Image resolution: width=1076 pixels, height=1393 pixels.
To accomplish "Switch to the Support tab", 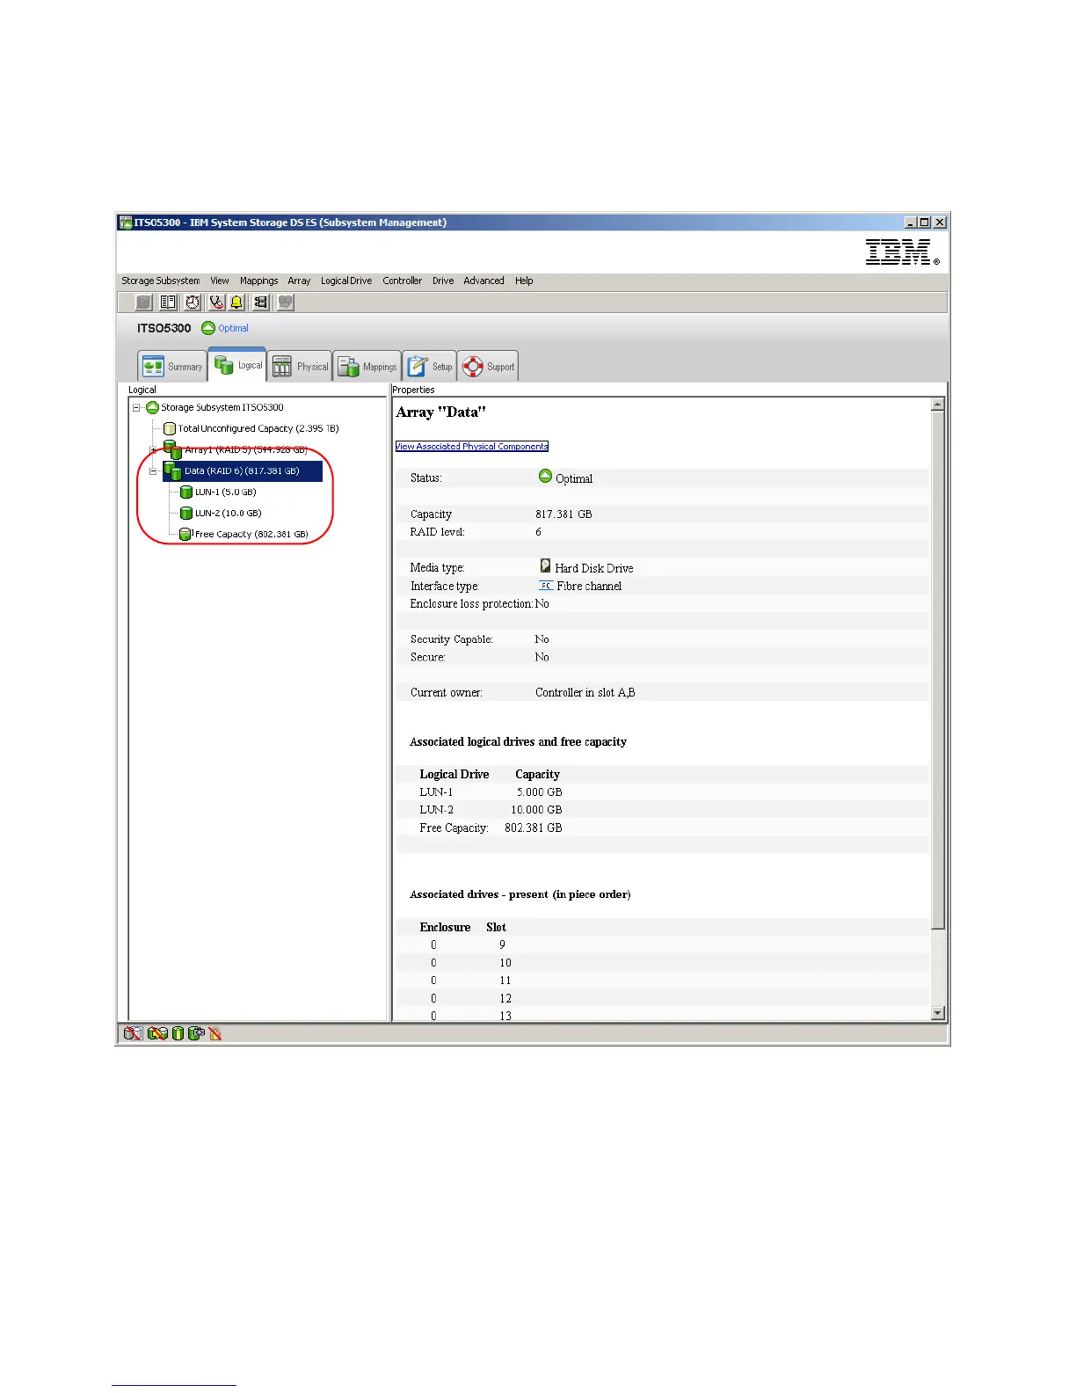I will point(488,367).
